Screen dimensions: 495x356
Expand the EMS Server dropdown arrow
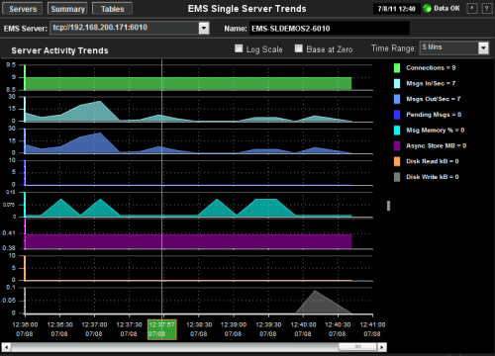(204, 28)
